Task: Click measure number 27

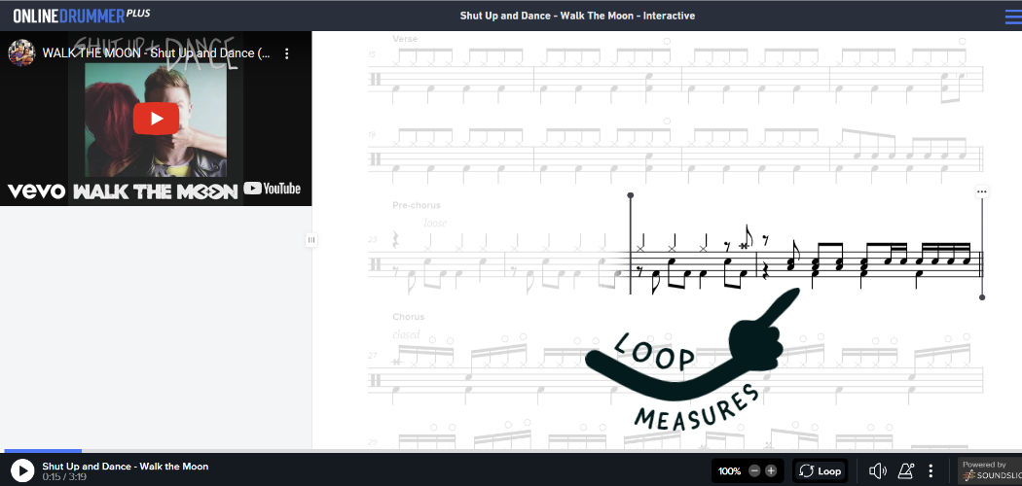Action: (372, 356)
